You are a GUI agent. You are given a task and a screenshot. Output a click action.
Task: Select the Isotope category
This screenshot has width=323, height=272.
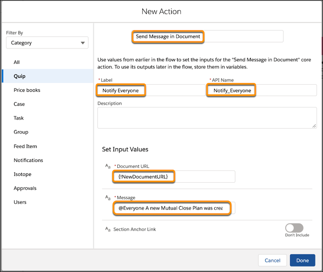pos(23,174)
